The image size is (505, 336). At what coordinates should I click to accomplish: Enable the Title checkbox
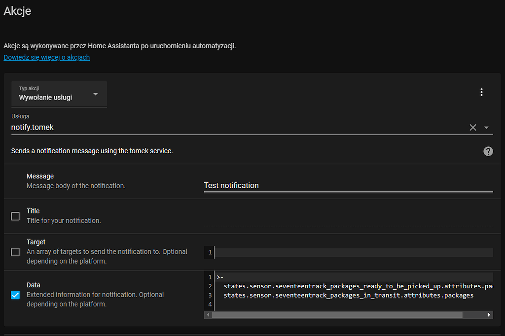pyautogui.click(x=15, y=216)
